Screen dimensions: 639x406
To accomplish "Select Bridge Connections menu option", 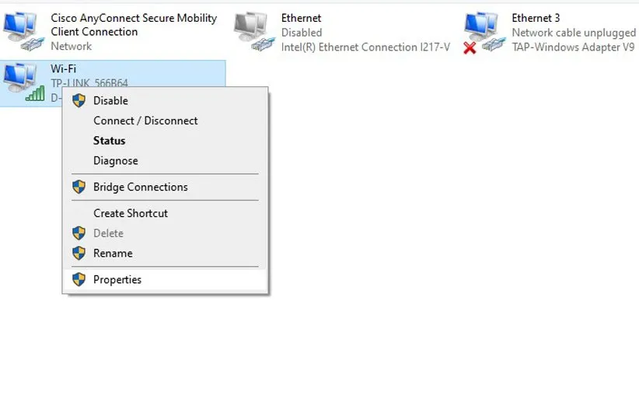I will (x=140, y=187).
